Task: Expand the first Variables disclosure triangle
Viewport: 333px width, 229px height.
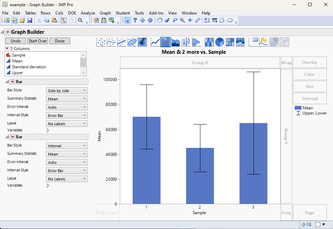Action: tap(48, 130)
